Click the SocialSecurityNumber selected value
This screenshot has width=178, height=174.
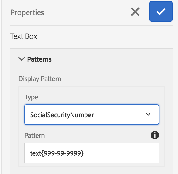62,115
